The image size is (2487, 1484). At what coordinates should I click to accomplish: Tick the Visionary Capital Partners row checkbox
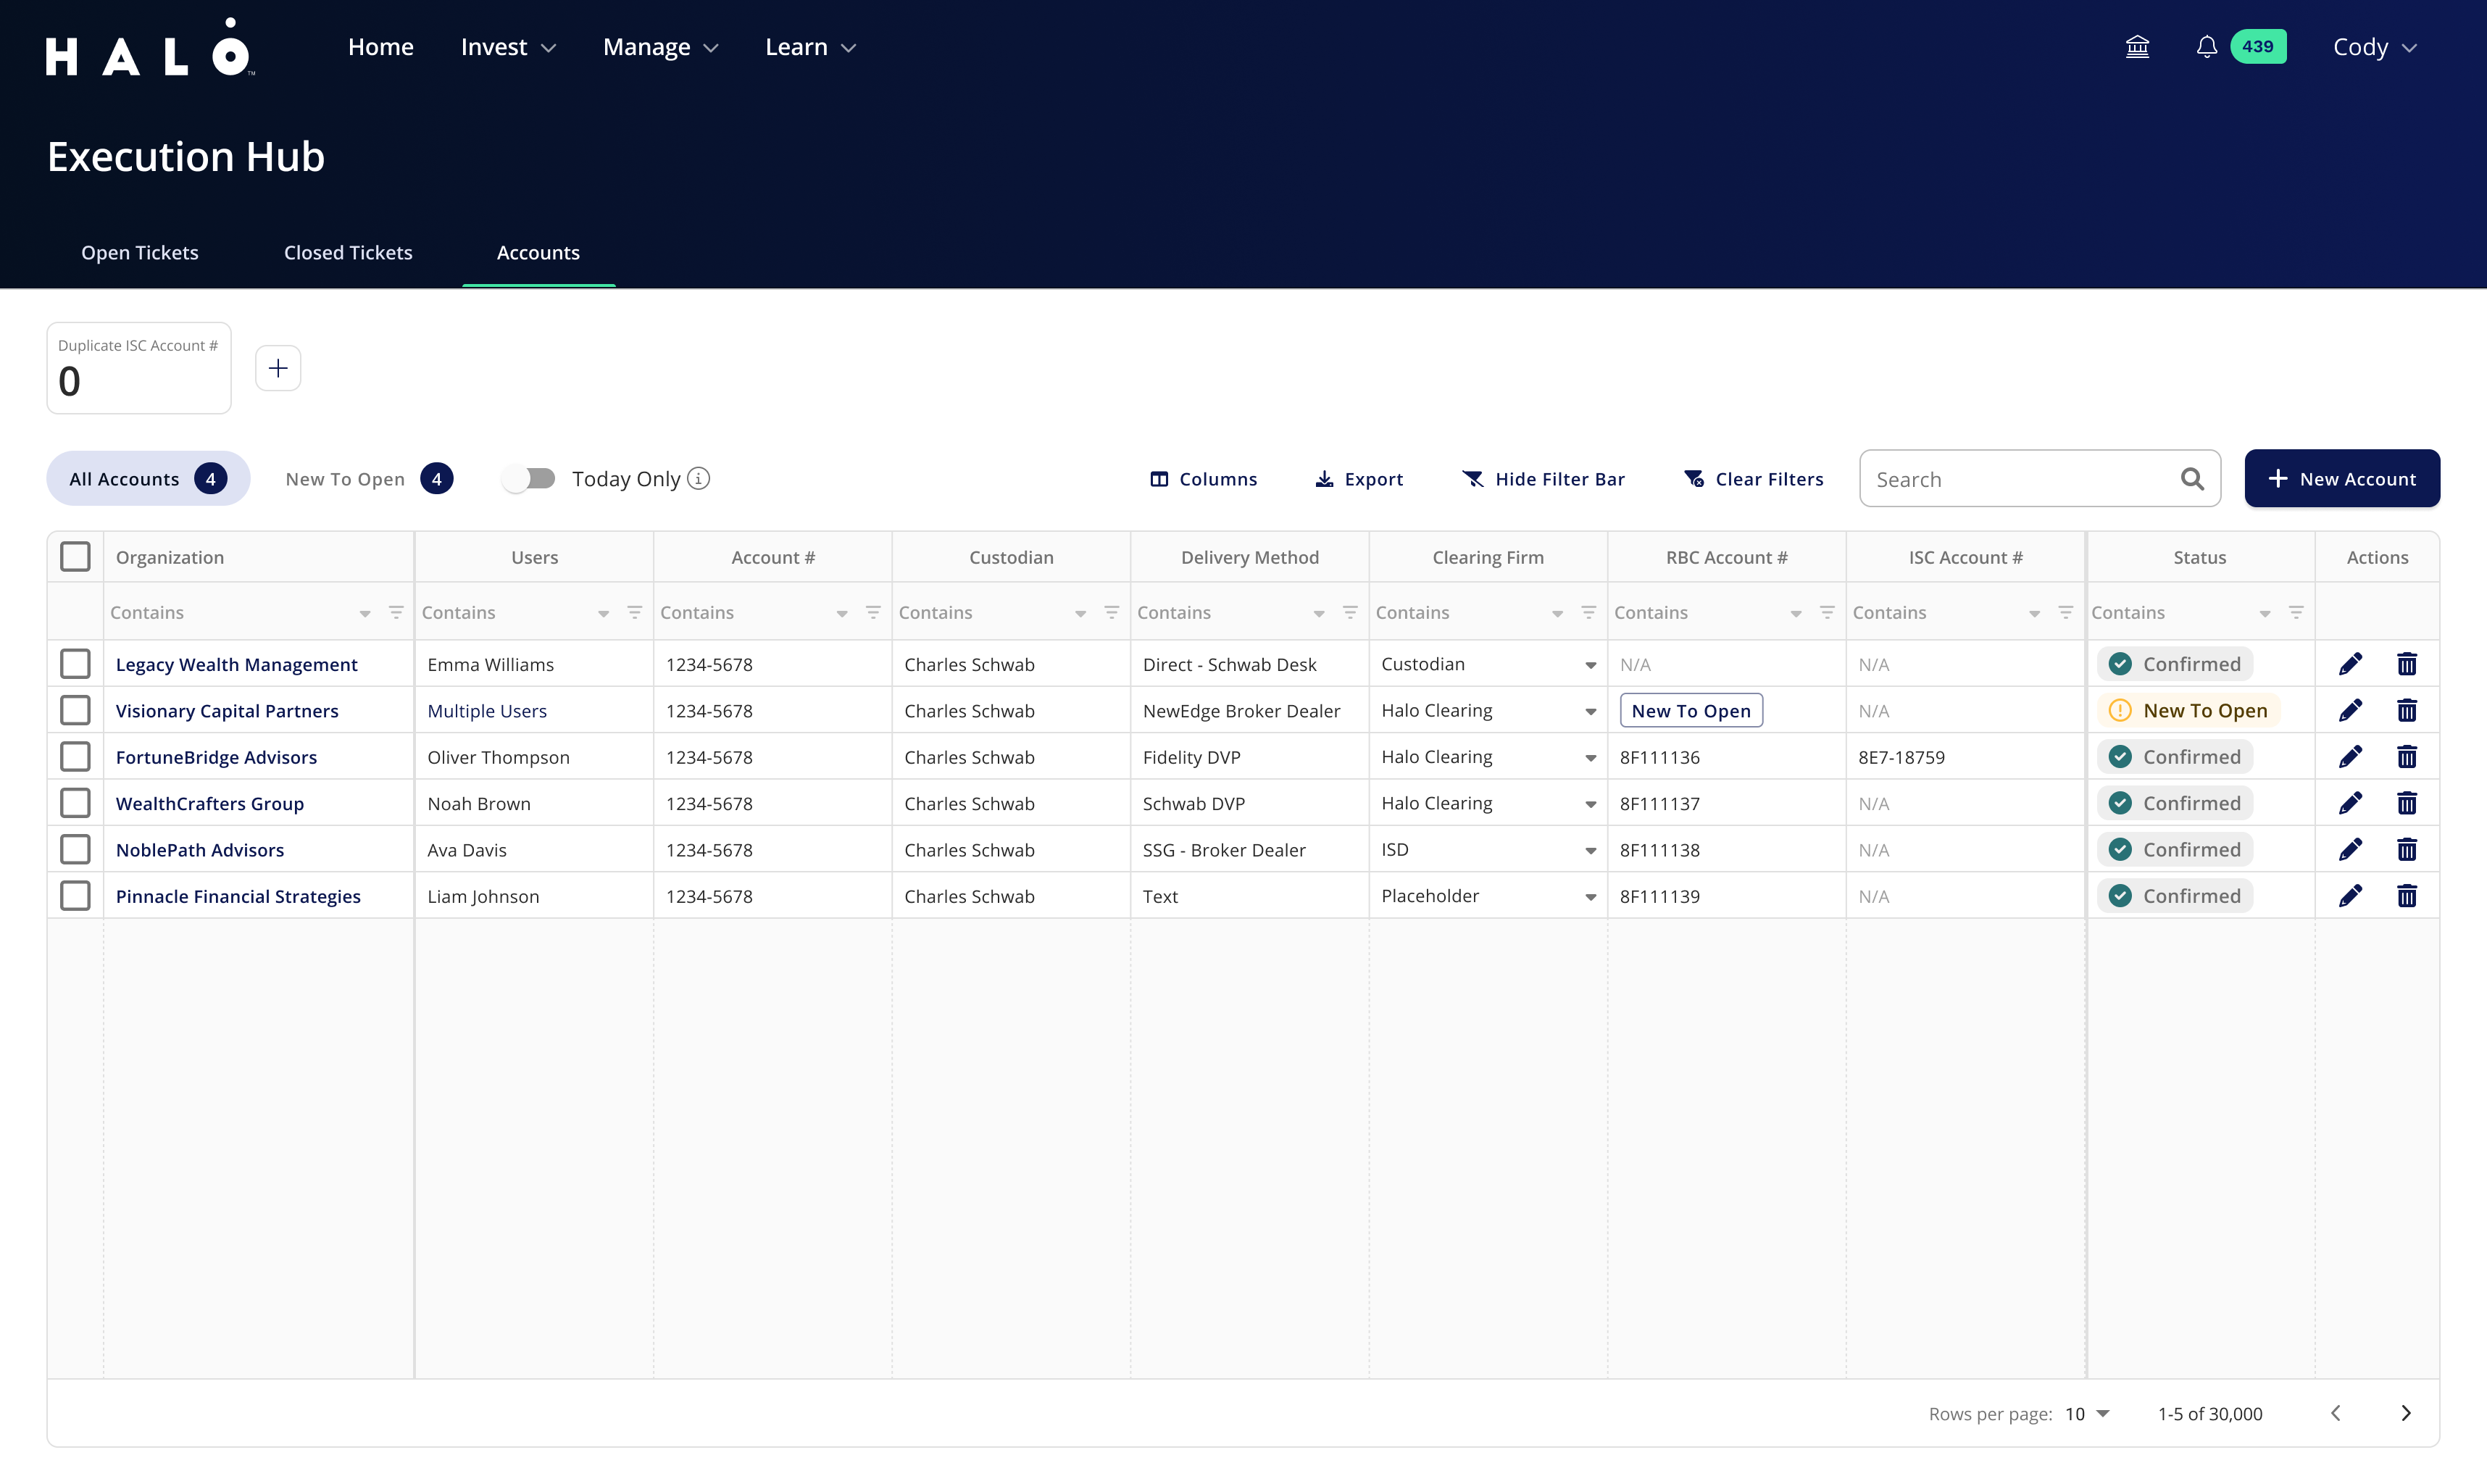coord(75,711)
